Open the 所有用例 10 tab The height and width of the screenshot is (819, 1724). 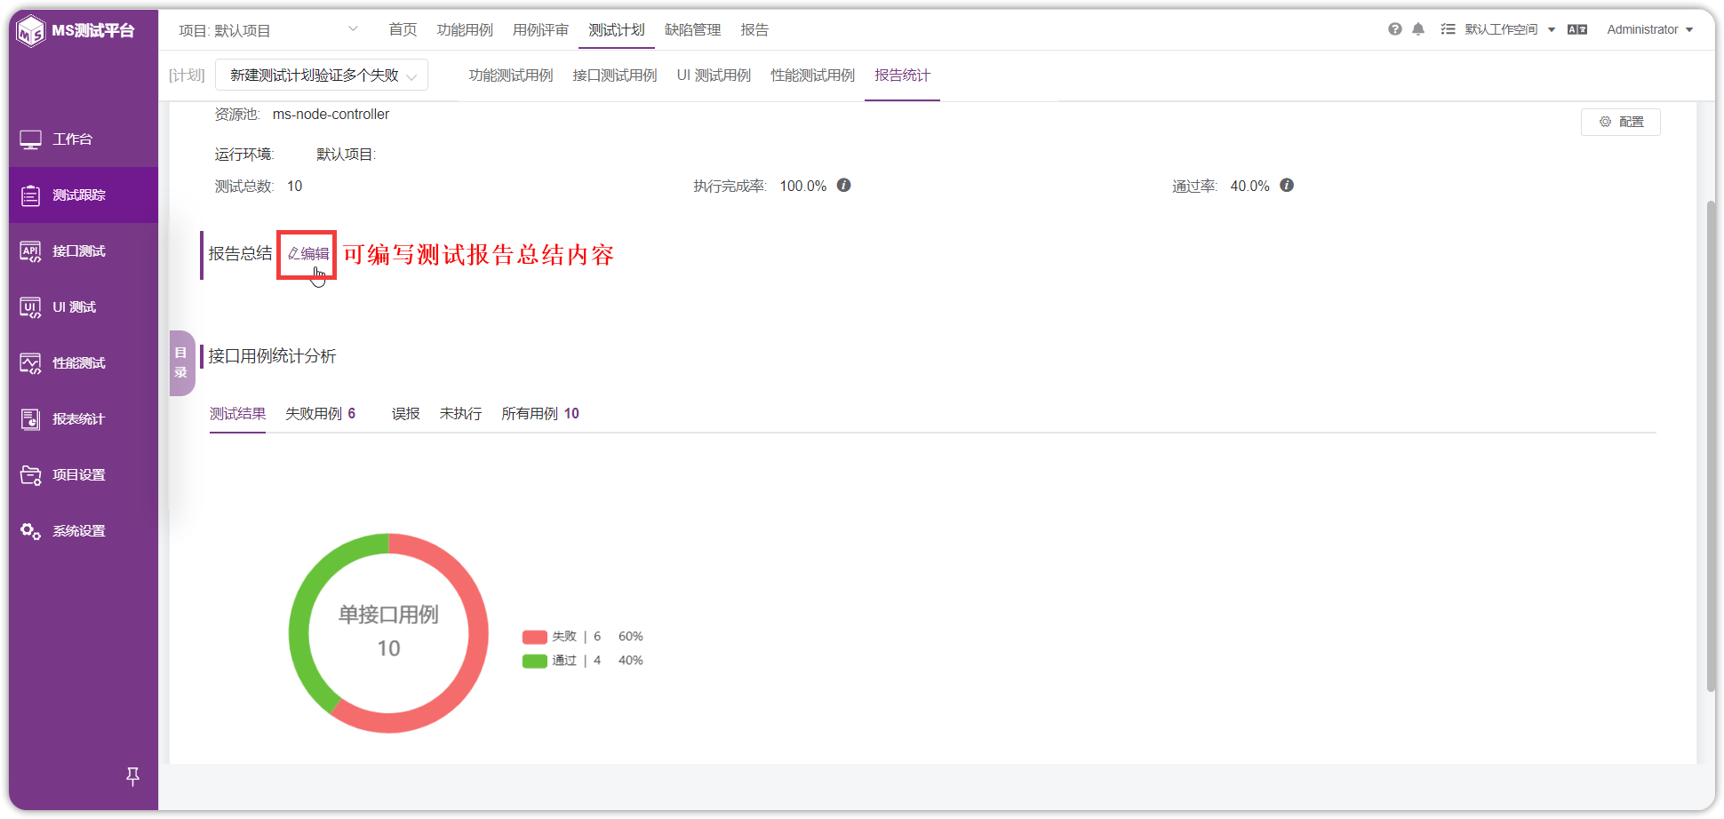(539, 413)
